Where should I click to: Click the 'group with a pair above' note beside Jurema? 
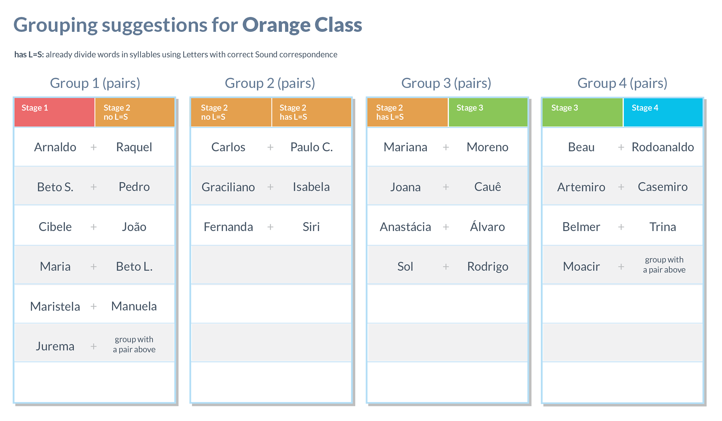point(134,344)
